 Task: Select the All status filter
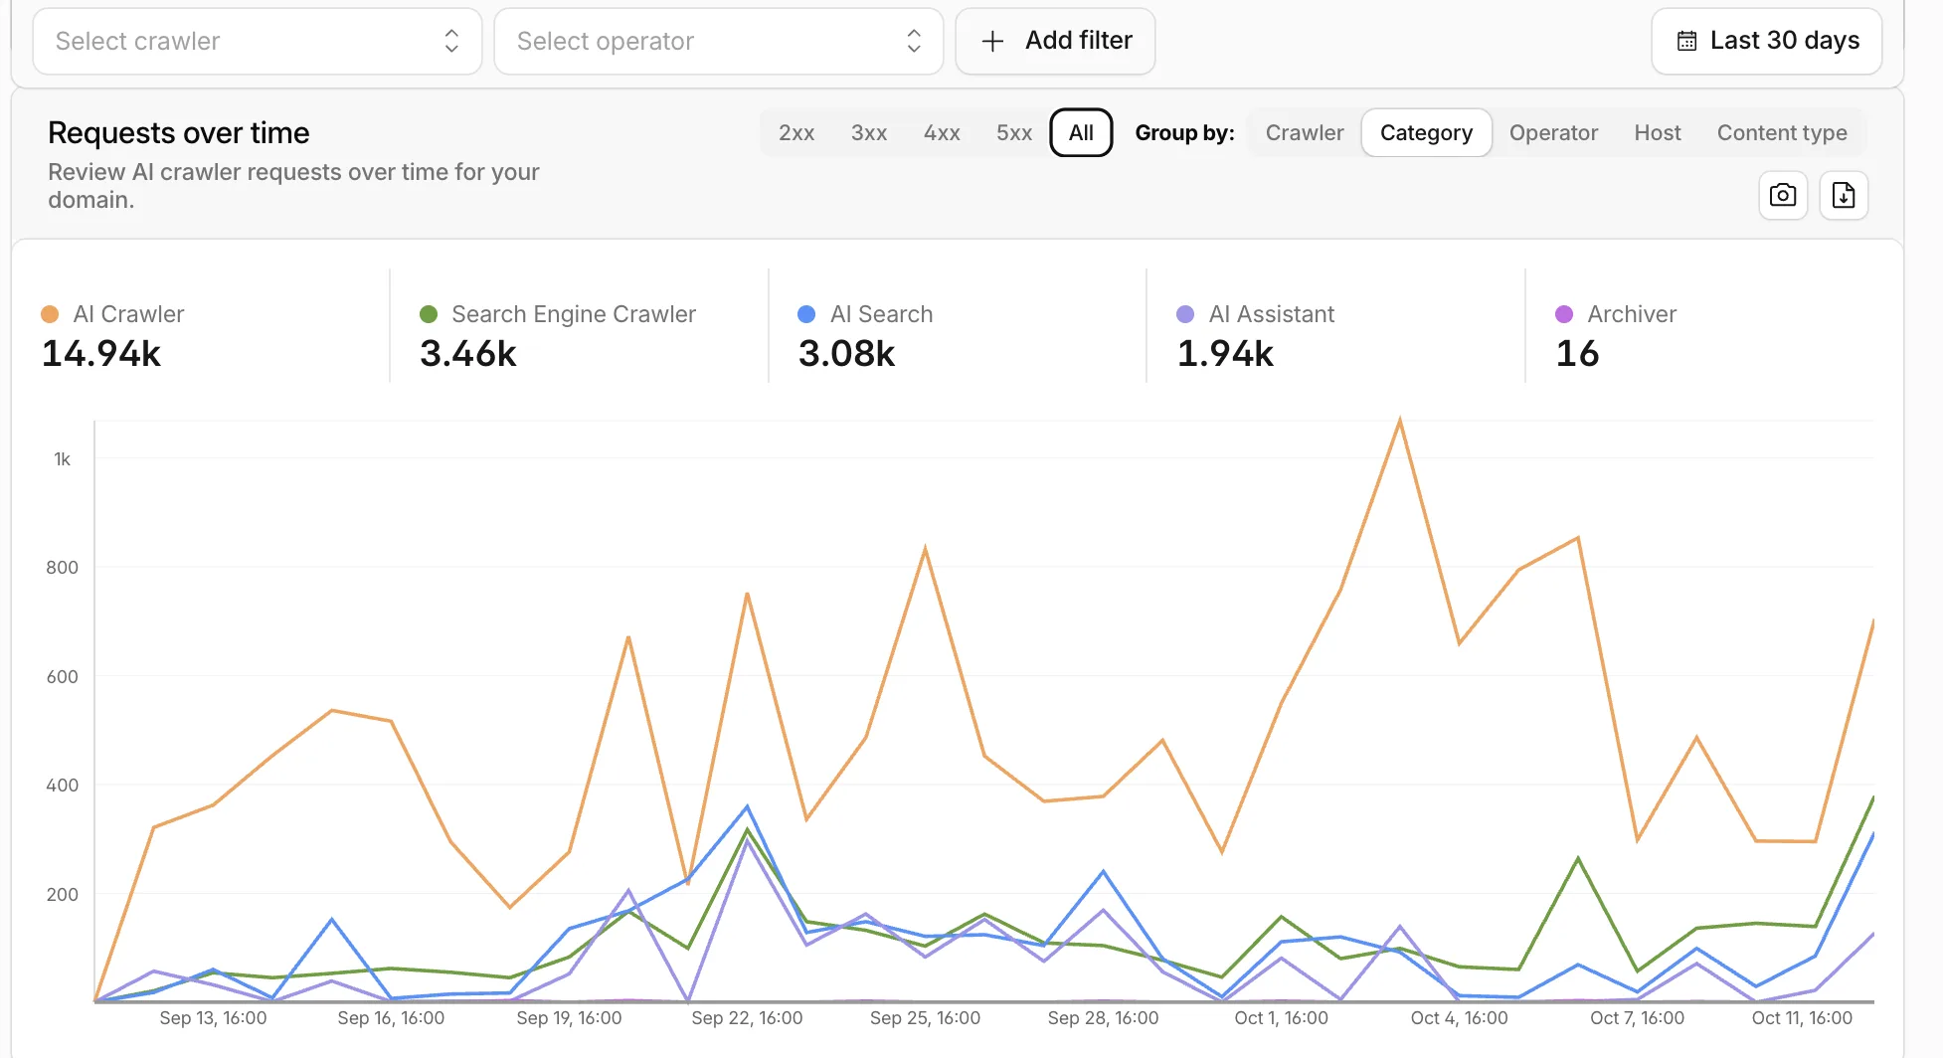[x=1081, y=132]
